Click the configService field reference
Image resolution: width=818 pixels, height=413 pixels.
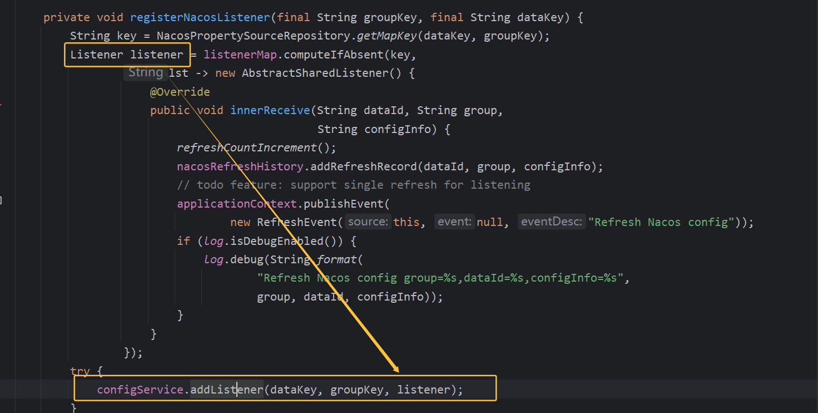pyautogui.click(x=140, y=390)
